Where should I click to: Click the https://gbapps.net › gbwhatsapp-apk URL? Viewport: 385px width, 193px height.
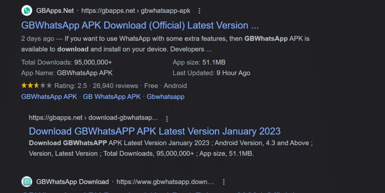point(136,11)
